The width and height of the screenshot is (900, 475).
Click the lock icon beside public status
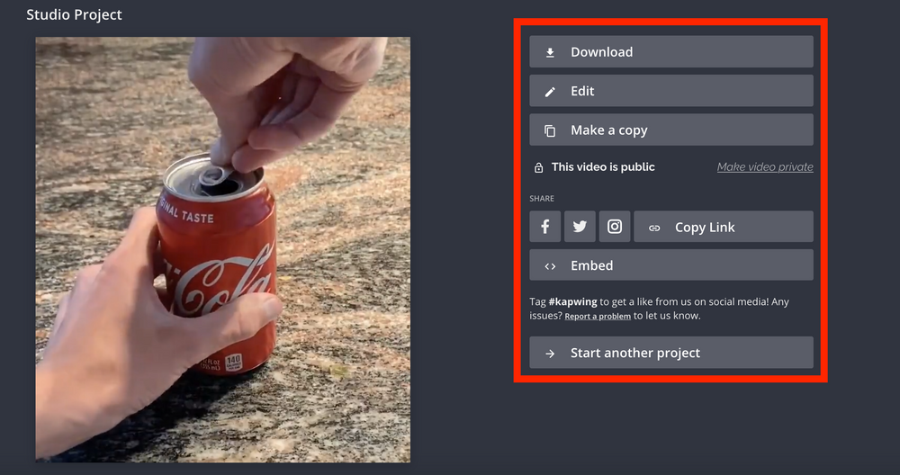[x=538, y=167]
